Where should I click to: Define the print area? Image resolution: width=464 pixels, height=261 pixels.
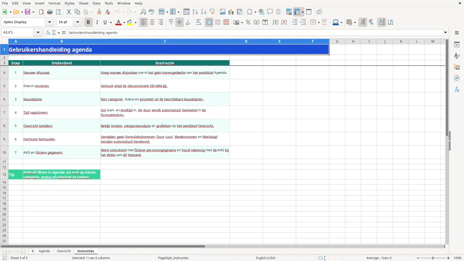[x=289, y=12]
